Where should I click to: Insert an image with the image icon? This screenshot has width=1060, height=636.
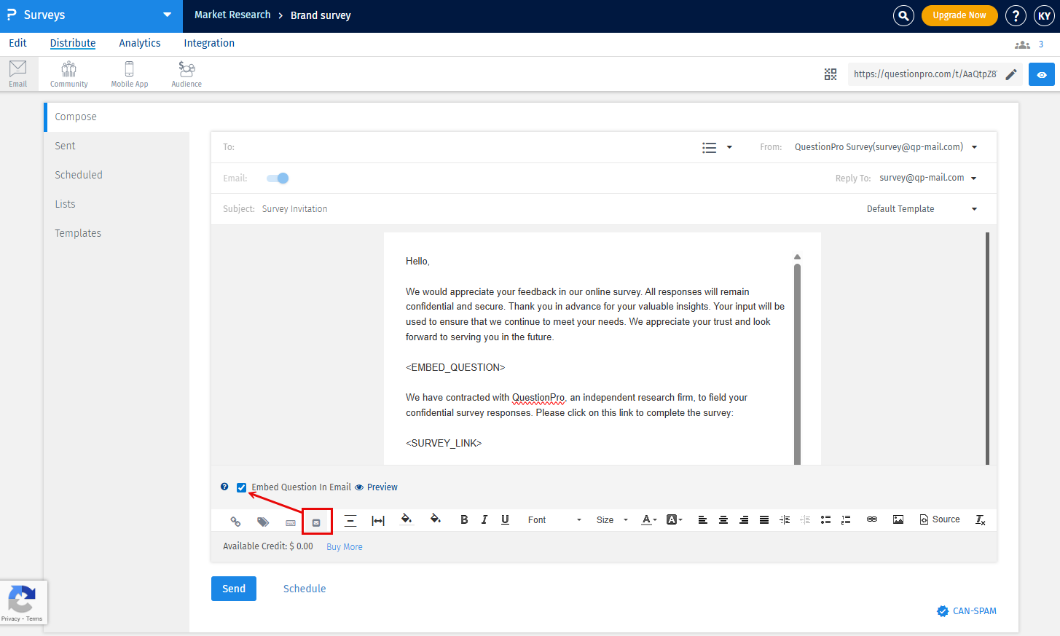point(898,519)
